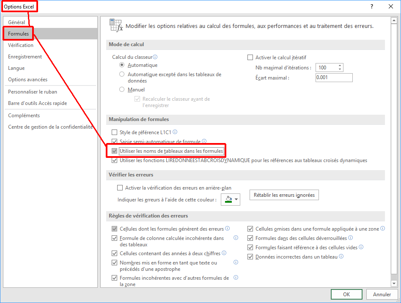The height and width of the screenshot is (303, 401).
Task: Select Automatique excepté dans les tableaux option
Action: [x=122, y=74]
